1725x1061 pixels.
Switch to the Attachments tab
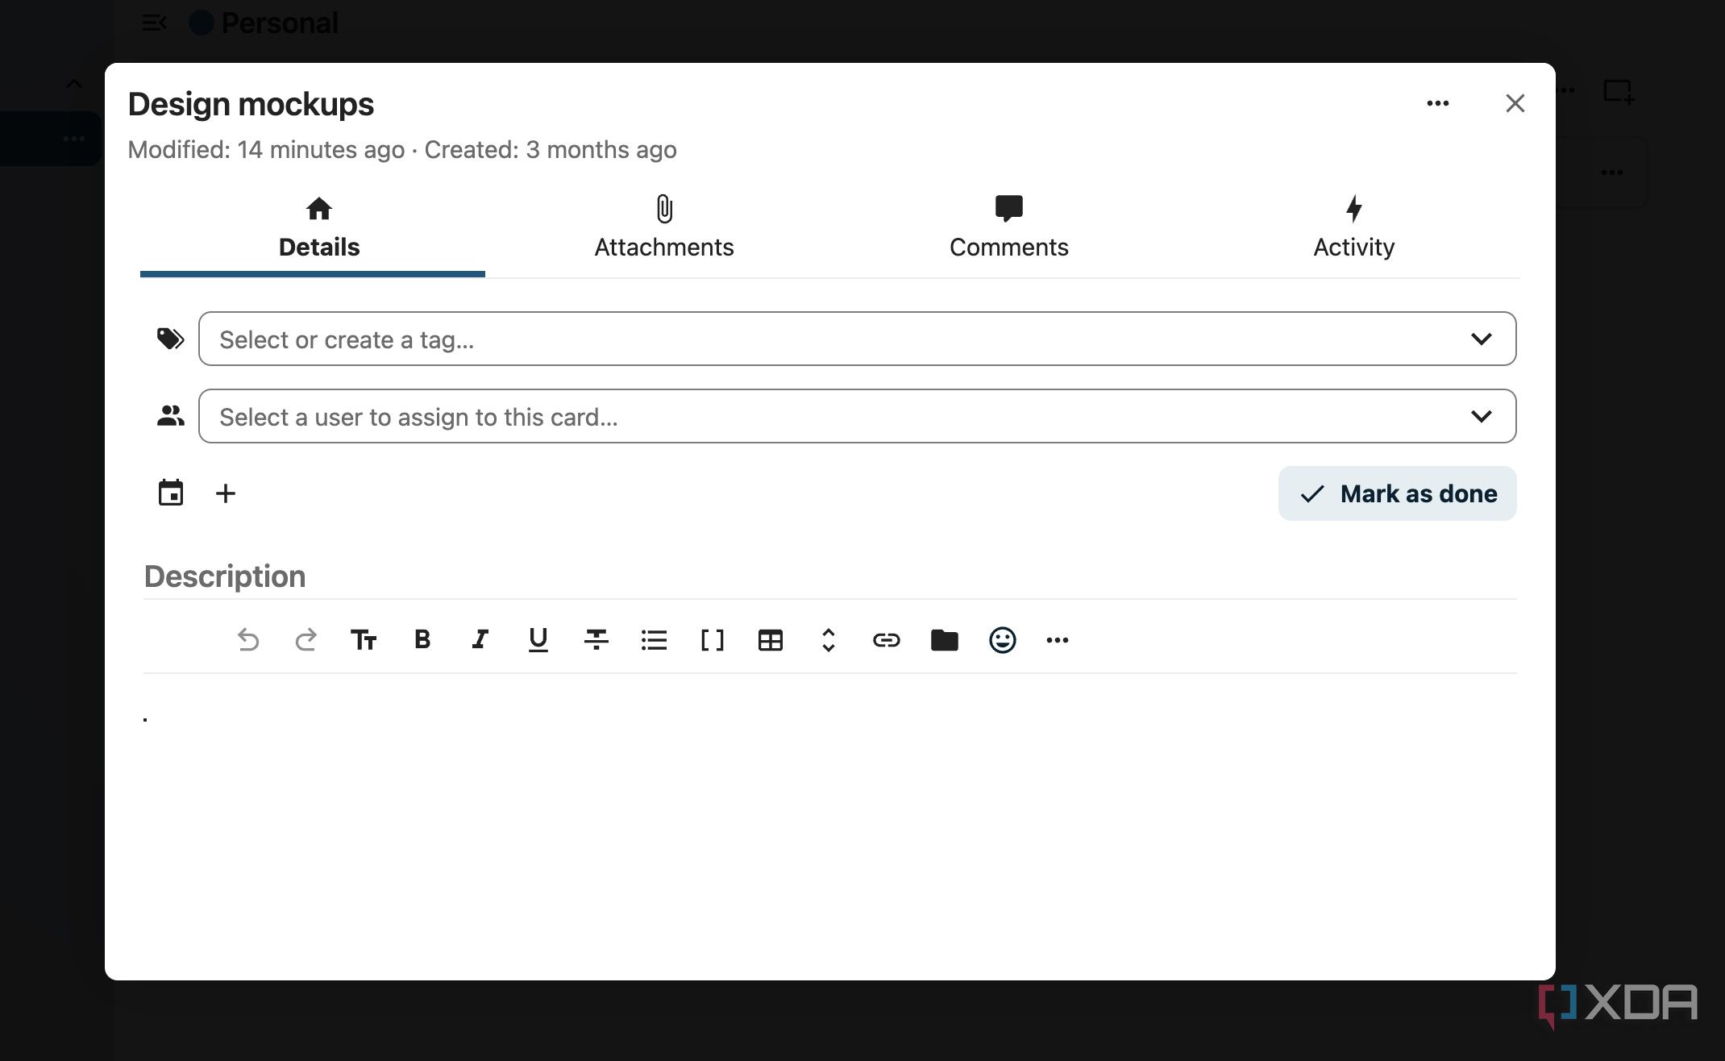coord(664,227)
